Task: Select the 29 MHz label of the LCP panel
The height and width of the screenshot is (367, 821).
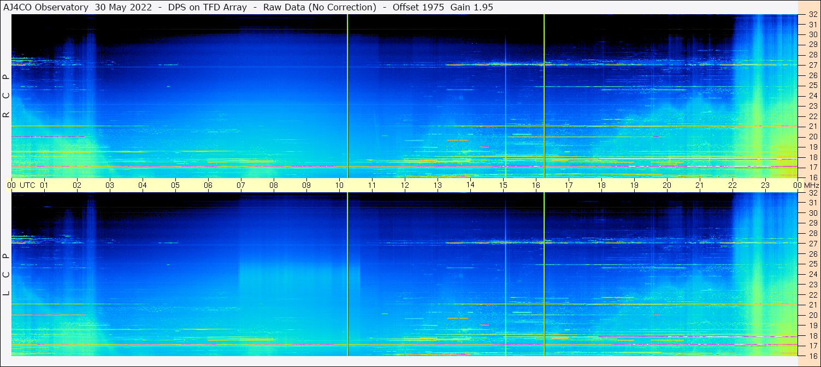Action: pyautogui.click(x=812, y=223)
